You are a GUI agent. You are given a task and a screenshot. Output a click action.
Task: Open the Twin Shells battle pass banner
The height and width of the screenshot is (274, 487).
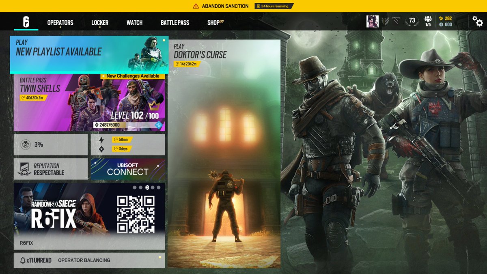tap(89, 102)
